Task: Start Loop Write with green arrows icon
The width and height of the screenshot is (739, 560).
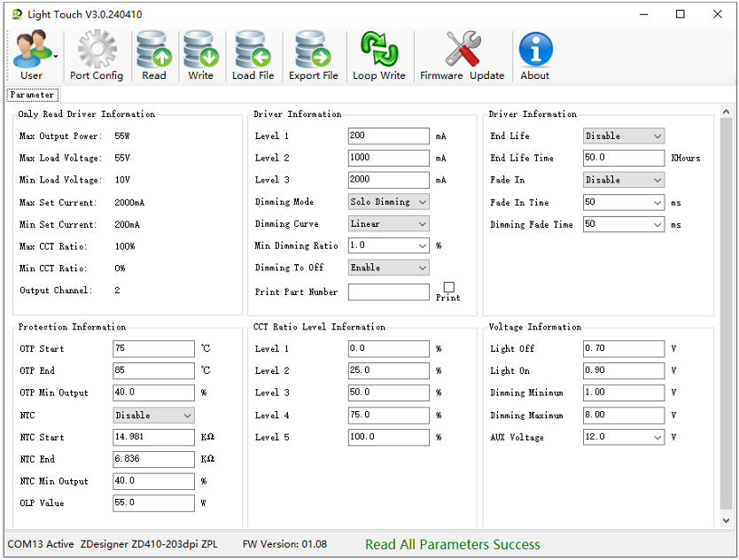Action: (x=379, y=50)
